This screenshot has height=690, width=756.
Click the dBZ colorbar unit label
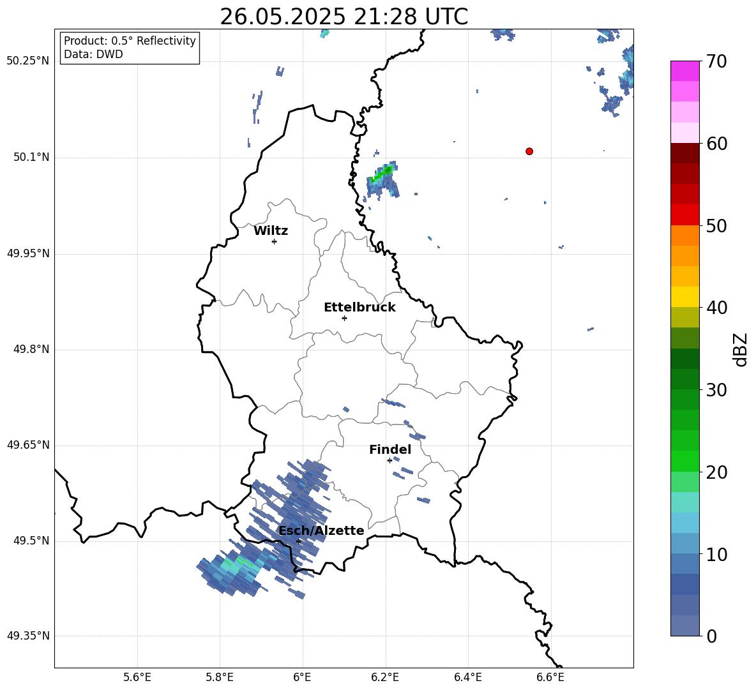(x=740, y=349)
